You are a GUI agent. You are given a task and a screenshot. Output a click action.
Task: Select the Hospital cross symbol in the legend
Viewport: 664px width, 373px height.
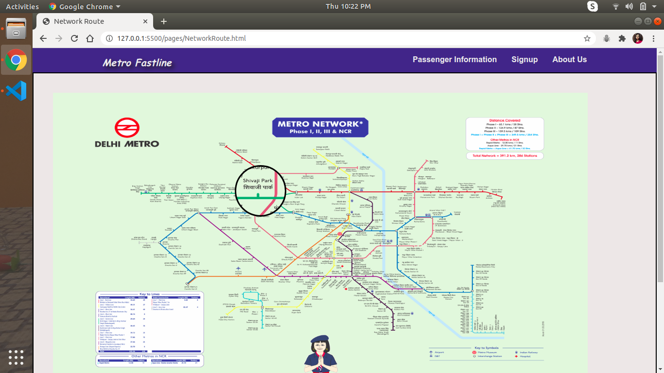click(516, 356)
